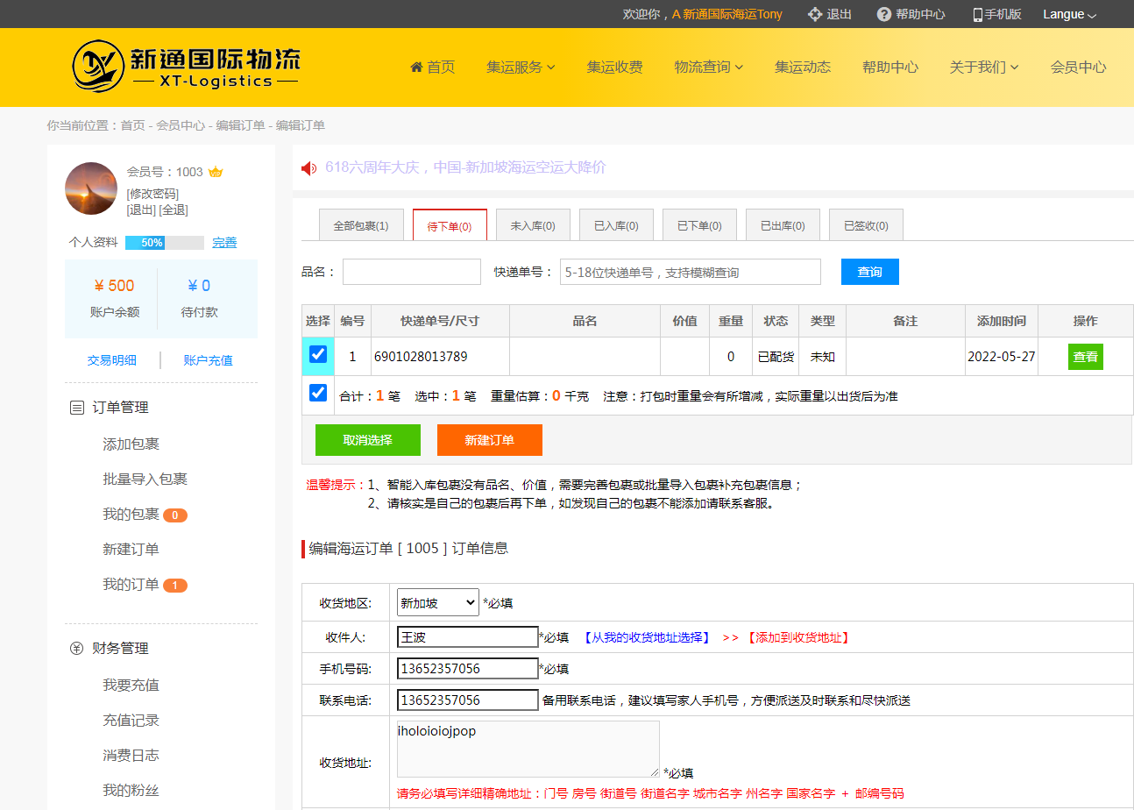
Task: Click the 首页 breadcrumb link
Action: click(133, 125)
